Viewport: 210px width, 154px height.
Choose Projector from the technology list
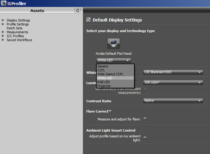[115, 86]
